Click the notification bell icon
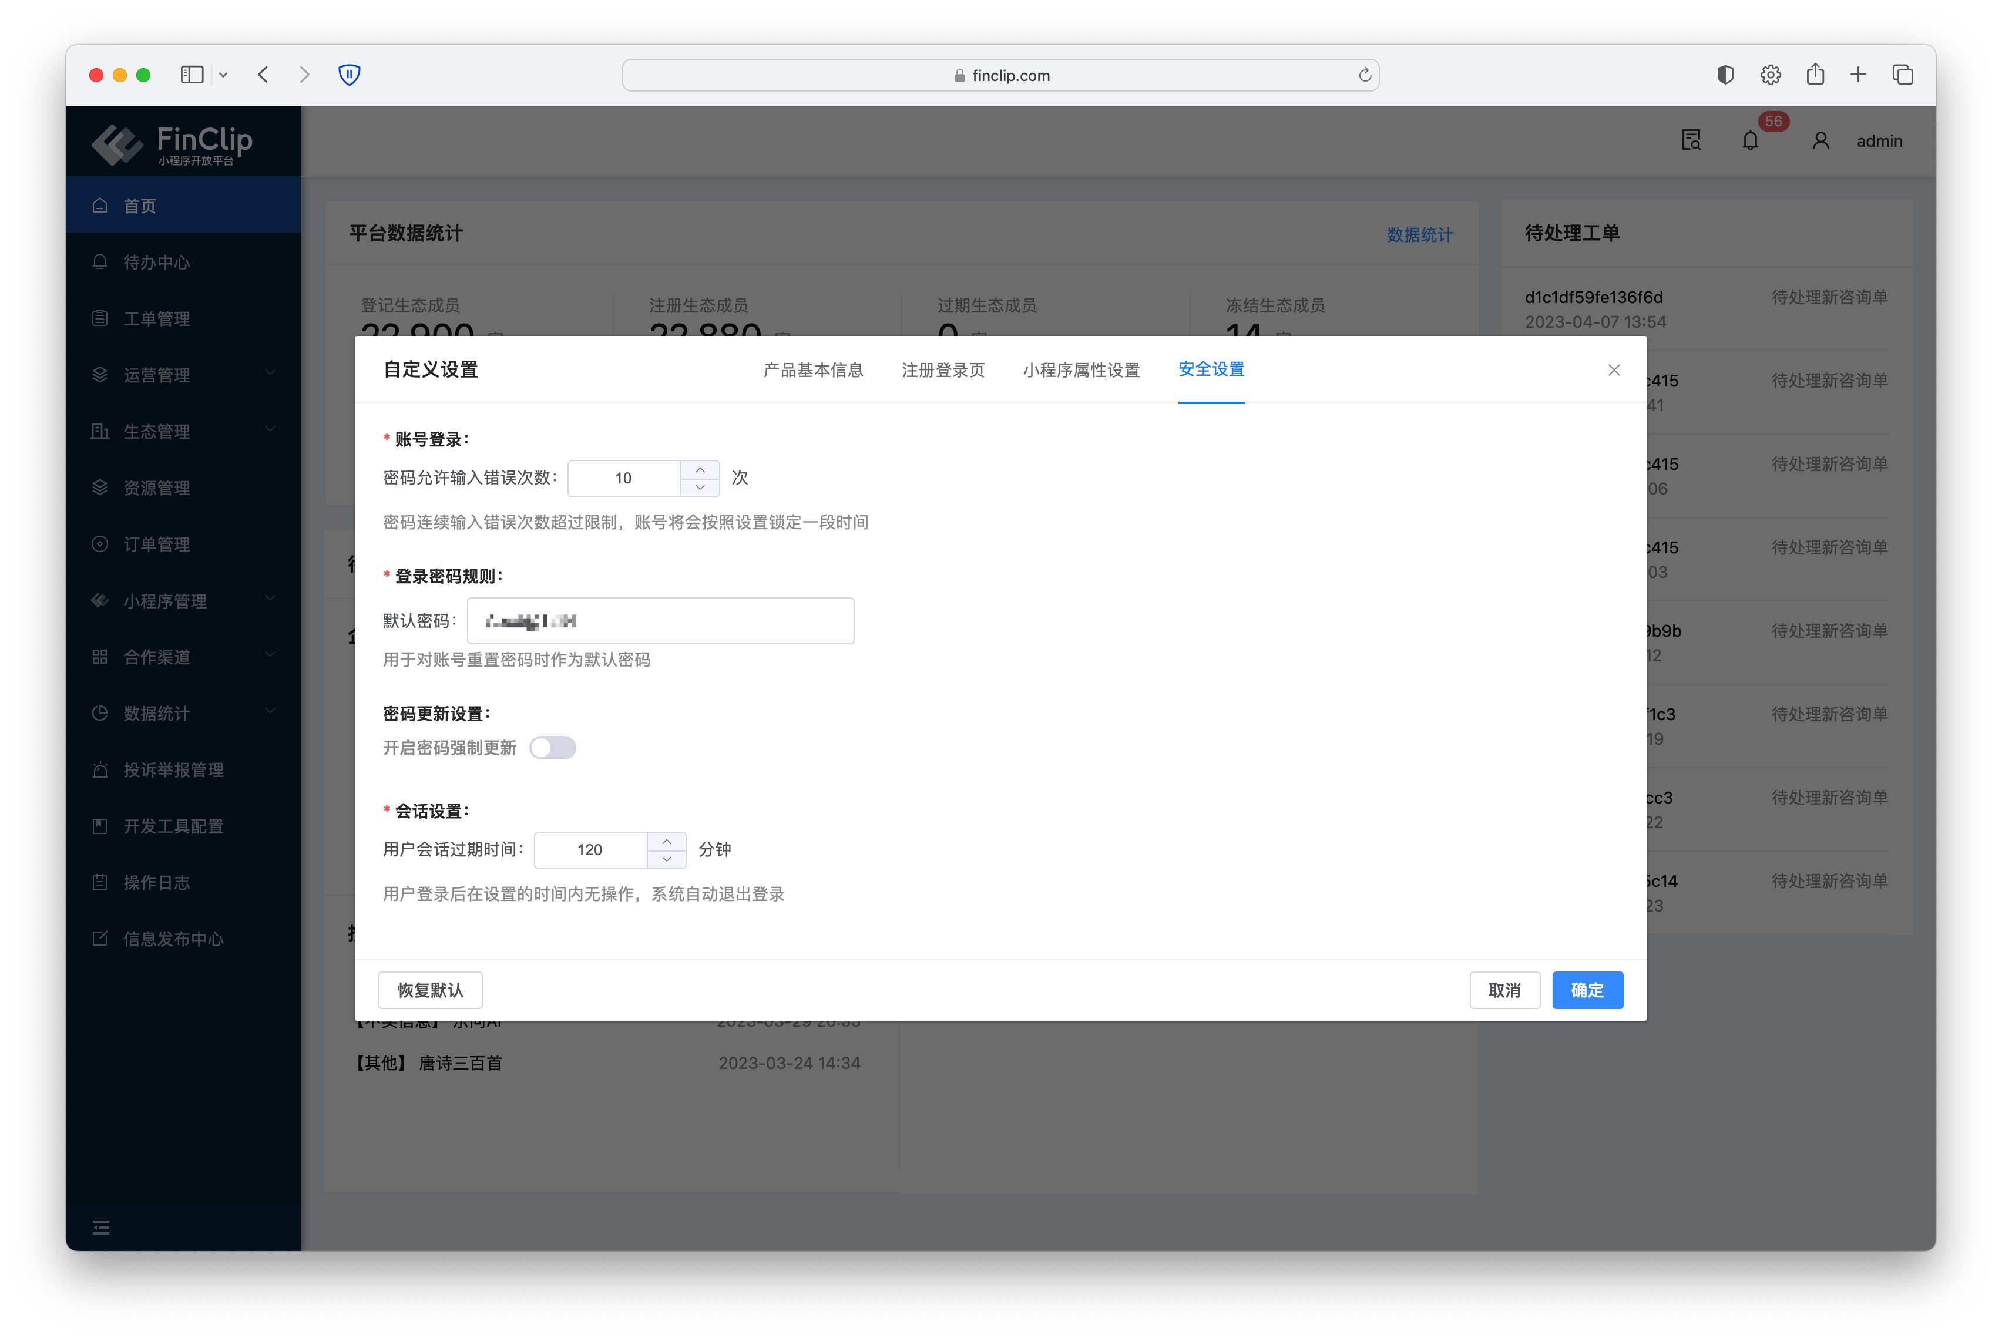Viewport: 2002px width, 1338px height. [1749, 141]
